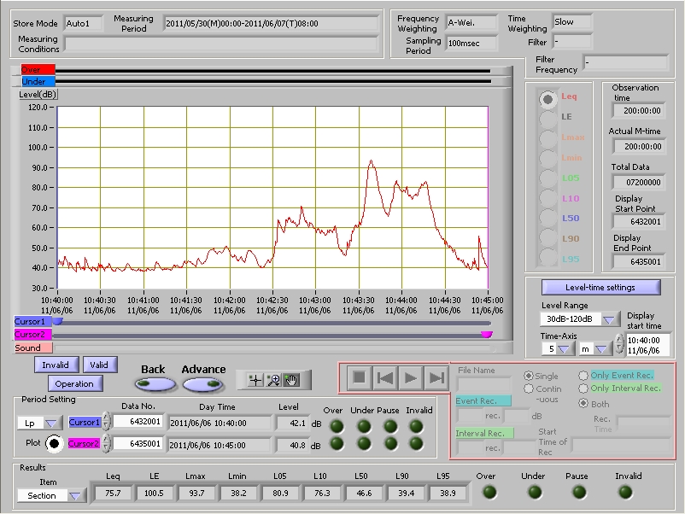
Task: Click the Under blue indicator label
Action: pos(38,82)
